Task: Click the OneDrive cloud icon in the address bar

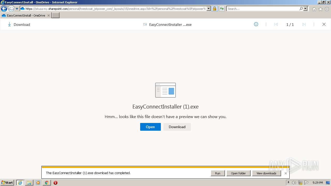Action: click(22, 9)
